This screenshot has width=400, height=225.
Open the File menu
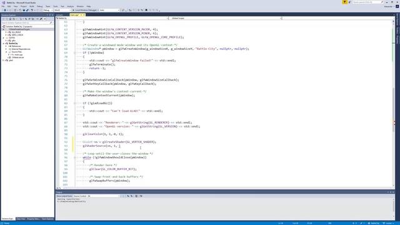[x=3, y=6]
